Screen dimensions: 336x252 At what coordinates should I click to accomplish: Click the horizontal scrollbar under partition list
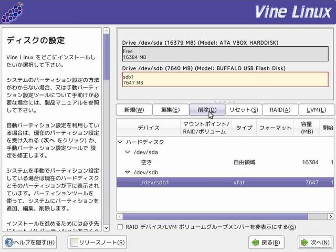pyautogui.click(x=210, y=216)
